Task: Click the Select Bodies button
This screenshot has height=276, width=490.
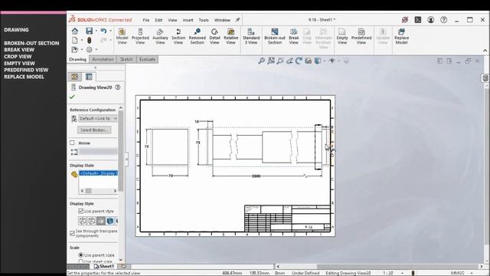Action: [x=94, y=130]
